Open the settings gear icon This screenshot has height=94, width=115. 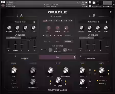(110, 12)
